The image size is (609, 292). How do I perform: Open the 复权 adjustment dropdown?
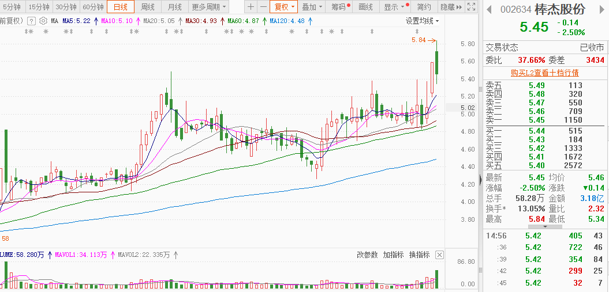coord(283,6)
